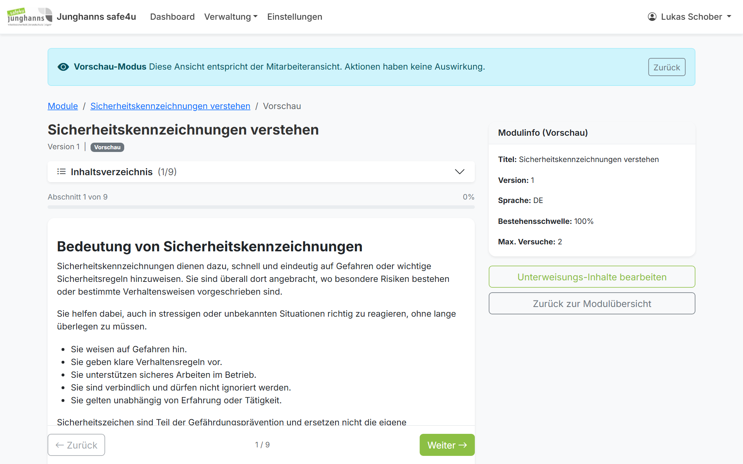This screenshot has height=464, width=743.
Task: Click the list icon beside Inhaltsverzeichnis
Action: click(61, 171)
